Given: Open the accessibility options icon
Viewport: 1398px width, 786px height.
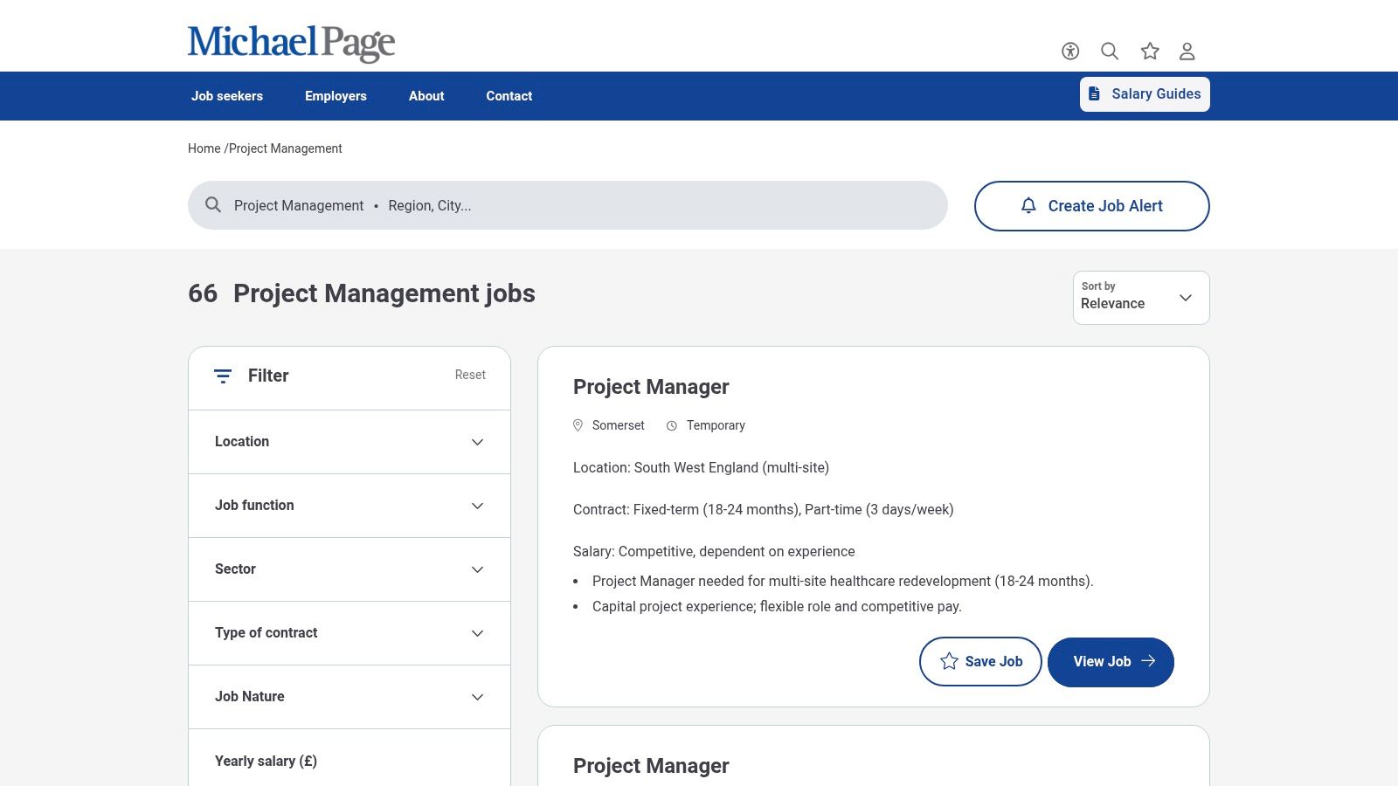Looking at the screenshot, I should tap(1069, 52).
